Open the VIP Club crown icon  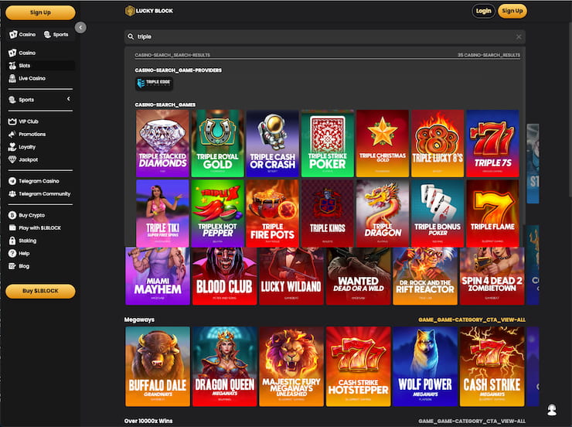click(12, 121)
